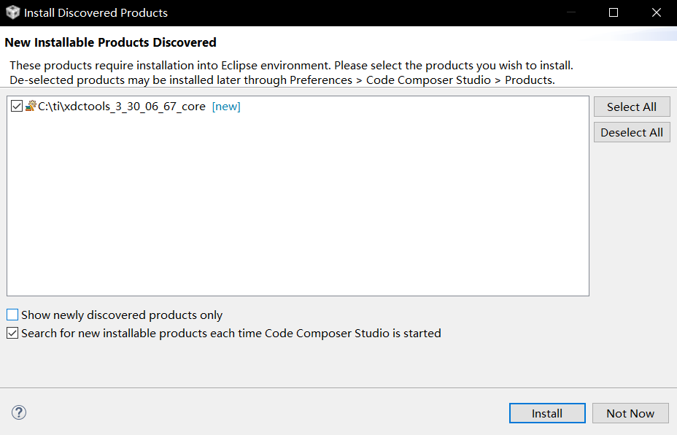Click the package icon beside the xdctools entry
This screenshot has width=677, height=435.
click(x=30, y=106)
